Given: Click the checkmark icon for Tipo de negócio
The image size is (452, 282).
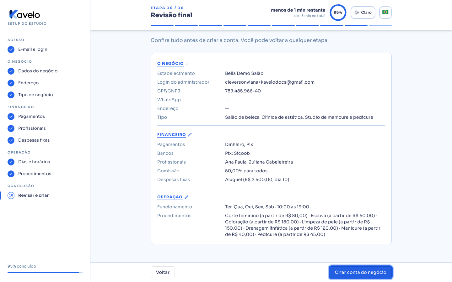Looking at the screenshot, I should (x=11, y=95).
